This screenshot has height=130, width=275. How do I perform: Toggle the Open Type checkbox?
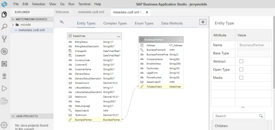(x=241, y=69)
